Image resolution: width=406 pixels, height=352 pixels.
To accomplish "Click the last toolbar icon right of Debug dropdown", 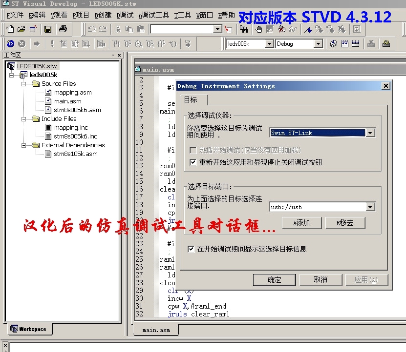I will click(386, 44).
